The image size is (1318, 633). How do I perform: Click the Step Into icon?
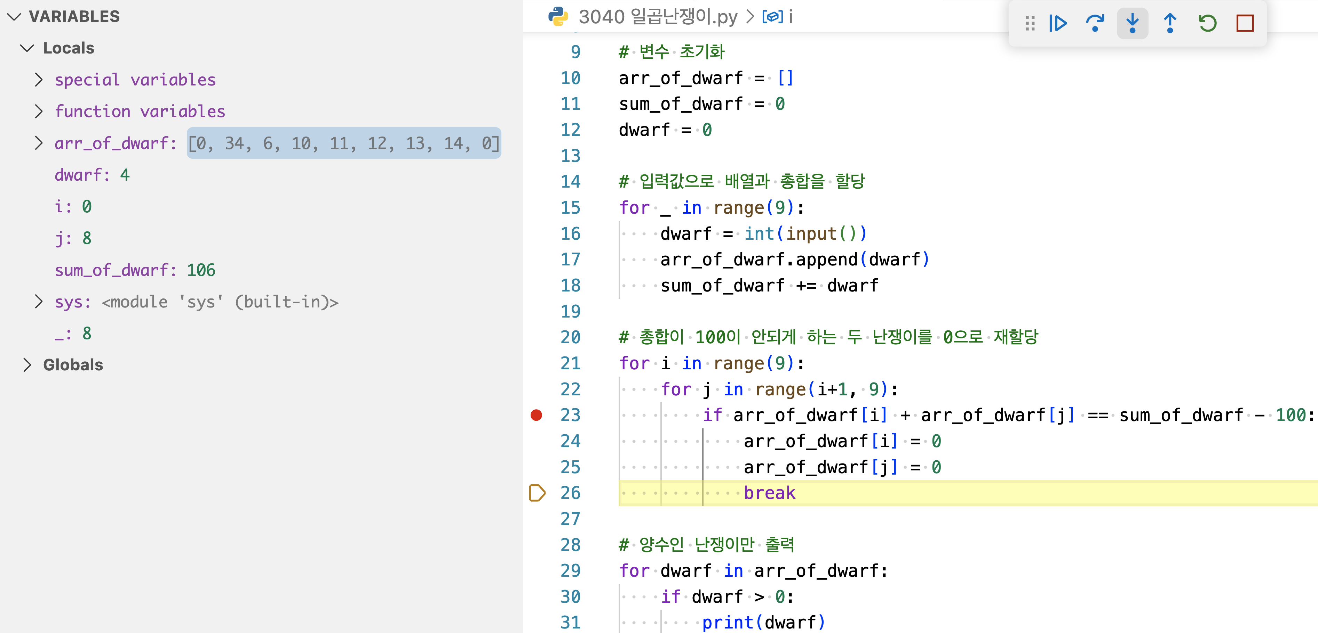[x=1133, y=23]
